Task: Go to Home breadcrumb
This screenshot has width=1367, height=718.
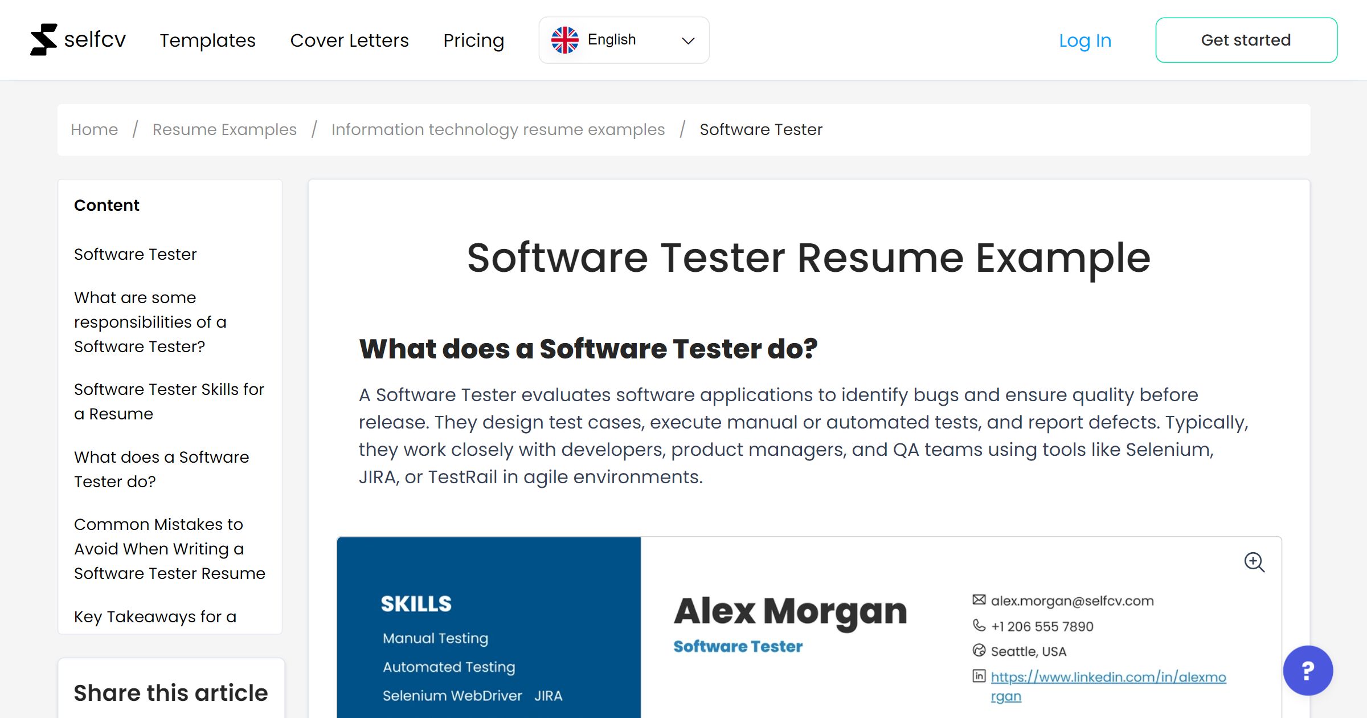Action: pyautogui.click(x=94, y=129)
